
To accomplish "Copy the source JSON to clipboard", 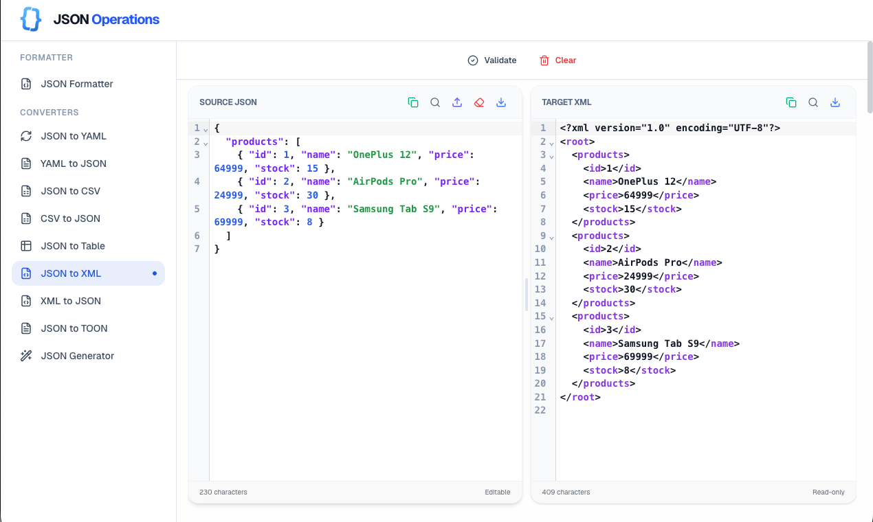I will 413,102.
